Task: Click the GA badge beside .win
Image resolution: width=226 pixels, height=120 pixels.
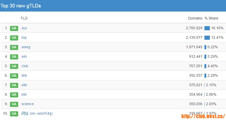Action: tap(14, 57)
